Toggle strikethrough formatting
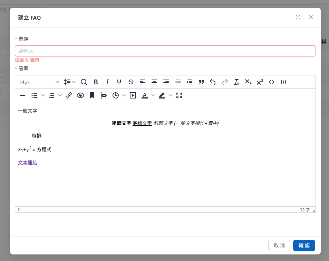 coord(131,82)
